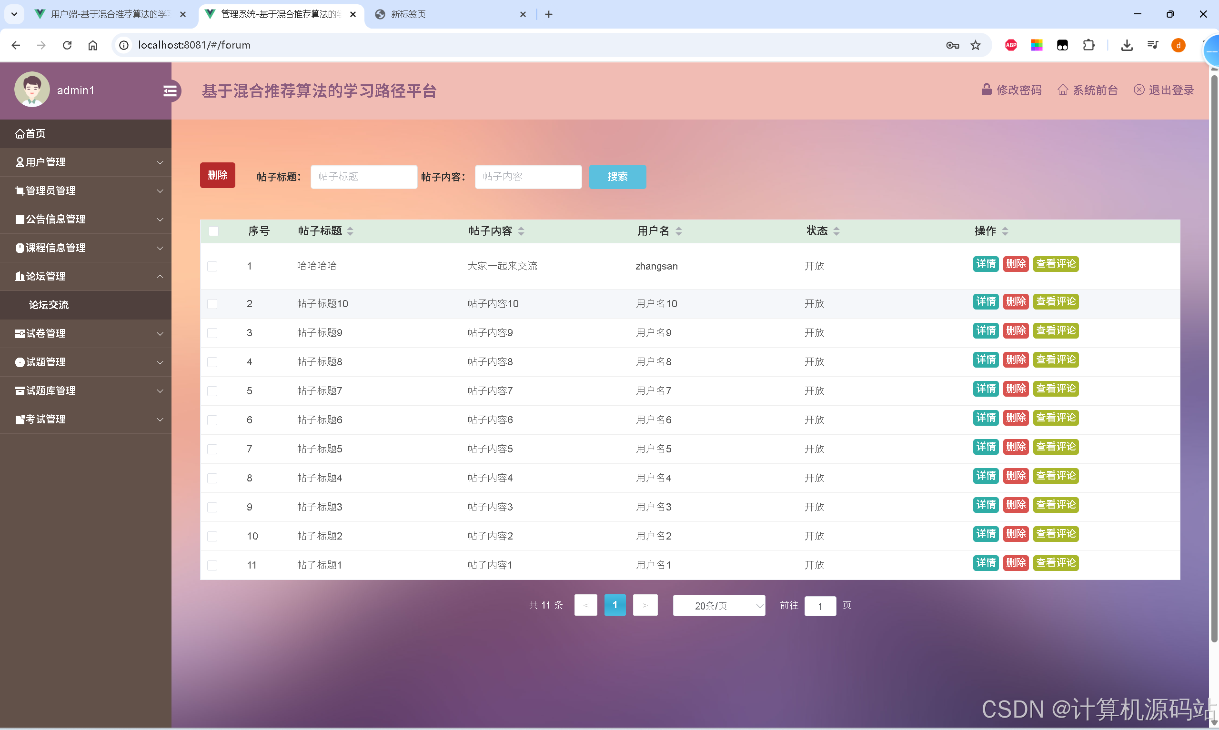Open the 20条/页 page-size dropdown
The width and height of the screenshot is (1219, 730).
point(719,606)
